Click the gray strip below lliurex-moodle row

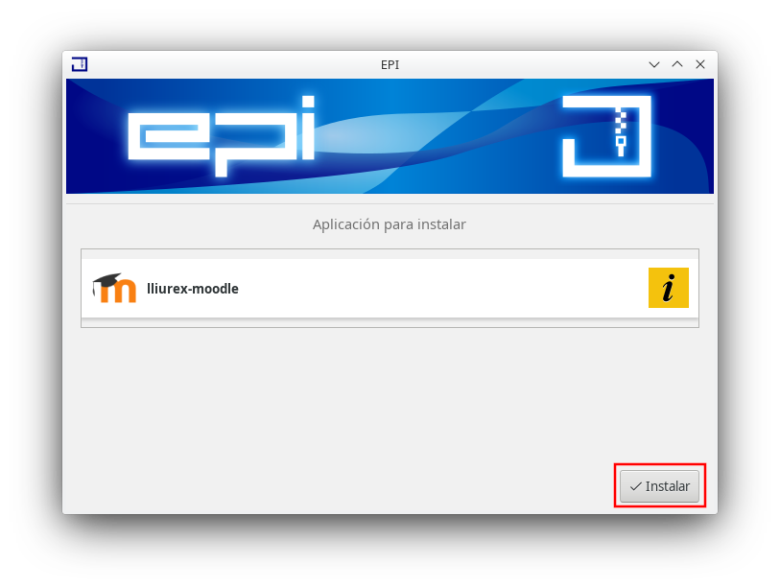pos(390,323)
